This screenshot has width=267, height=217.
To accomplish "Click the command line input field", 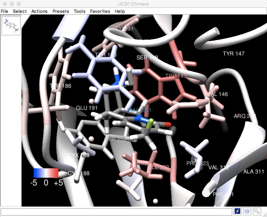I will point(116,212).
